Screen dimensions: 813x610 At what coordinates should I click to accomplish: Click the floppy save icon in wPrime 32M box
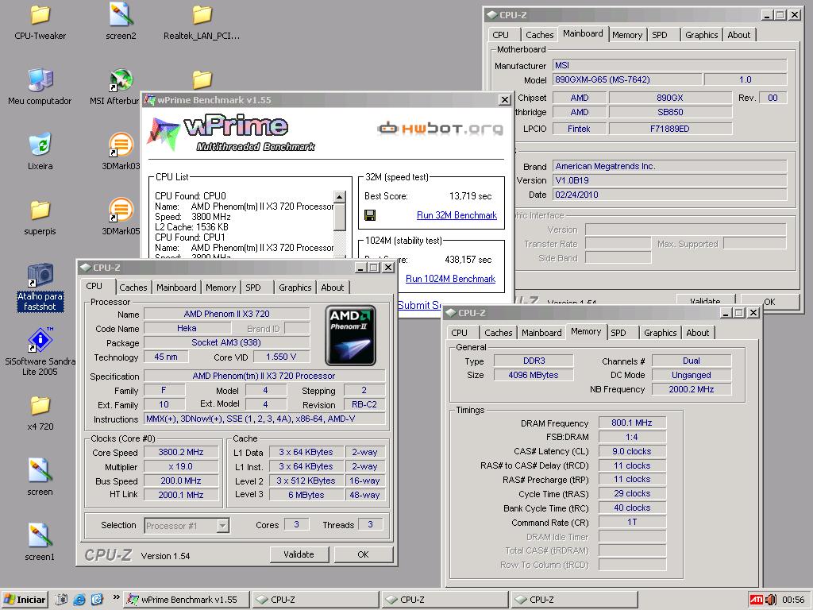[370, 215]
